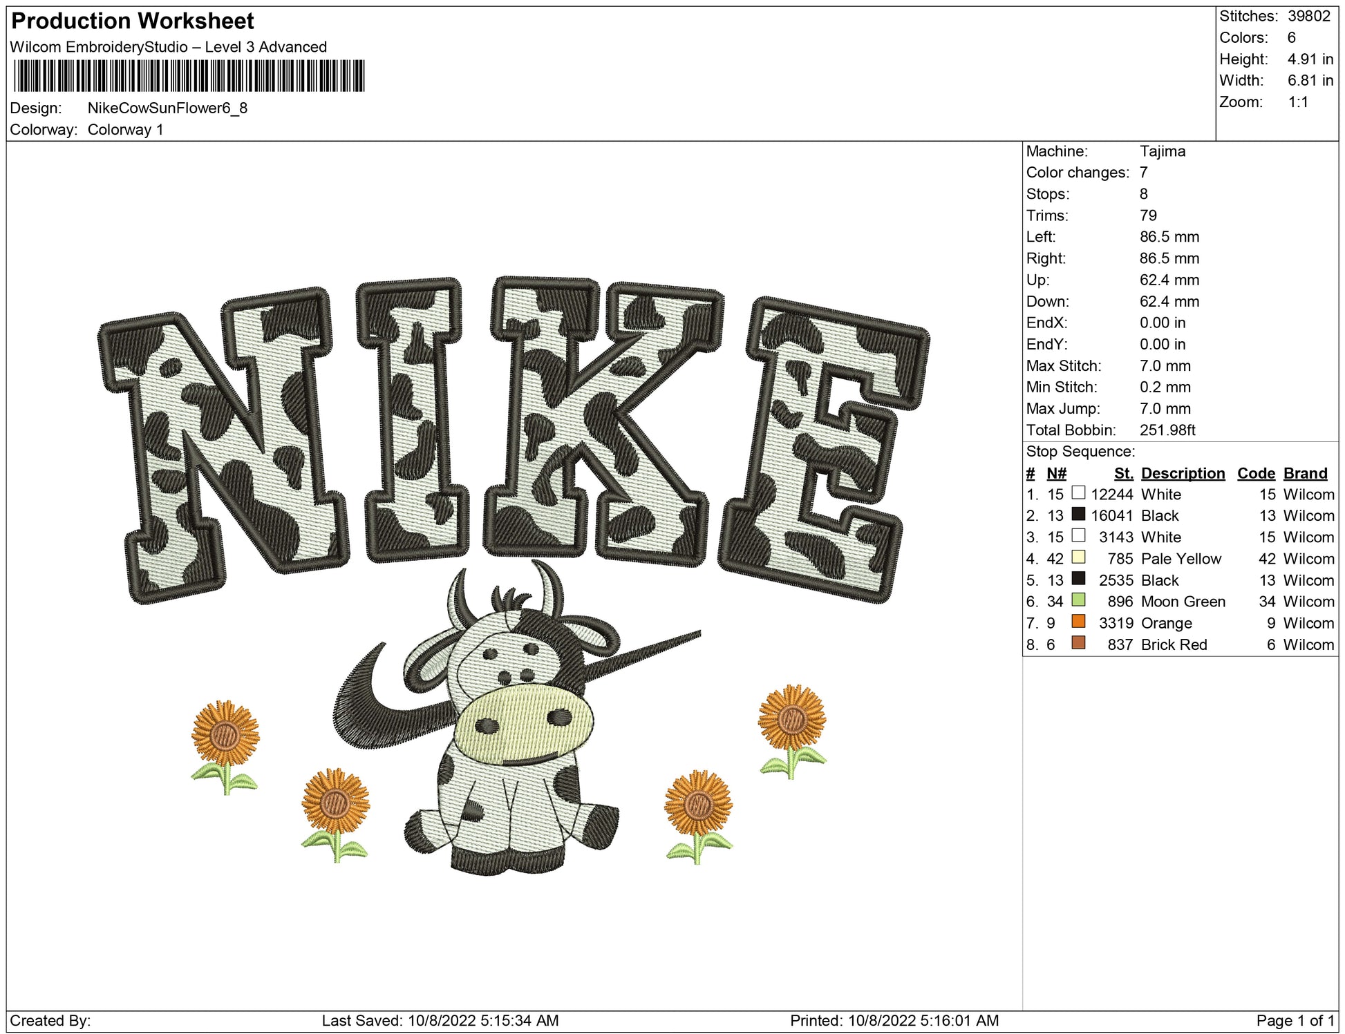This screenshot has width=1345, height=1034.
Task: Click the barcode below the Wilcom subtitle
Action: click(189, 76)
